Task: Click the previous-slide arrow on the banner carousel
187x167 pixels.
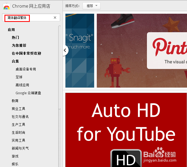Action: point(65,50)
